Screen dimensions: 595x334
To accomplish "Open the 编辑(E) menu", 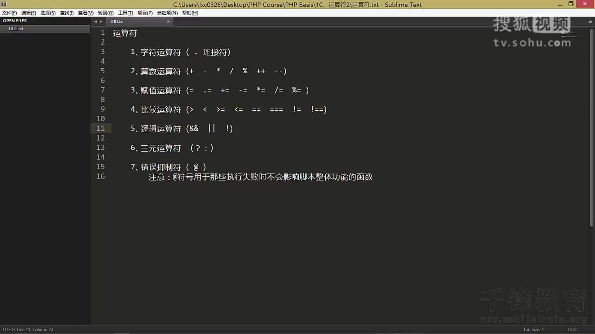I will (x=29, y=13).
